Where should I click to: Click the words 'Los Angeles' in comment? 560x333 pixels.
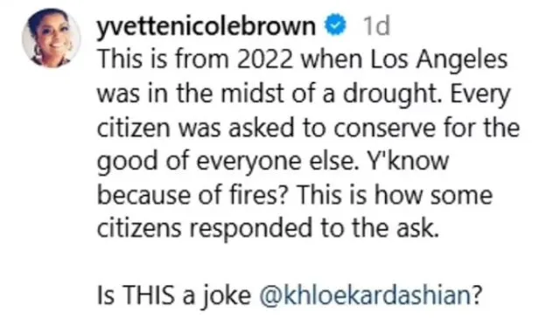point(439,59)
